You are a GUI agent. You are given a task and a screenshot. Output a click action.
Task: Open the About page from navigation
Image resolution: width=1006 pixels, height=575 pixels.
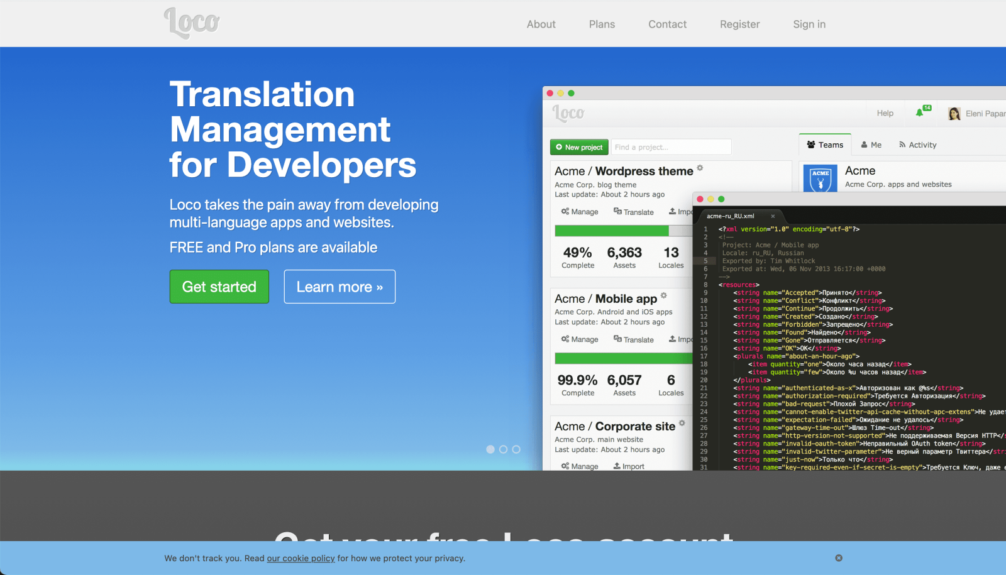click(541, 24)
